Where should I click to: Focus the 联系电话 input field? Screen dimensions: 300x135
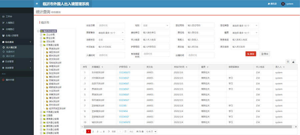(245, 40)
